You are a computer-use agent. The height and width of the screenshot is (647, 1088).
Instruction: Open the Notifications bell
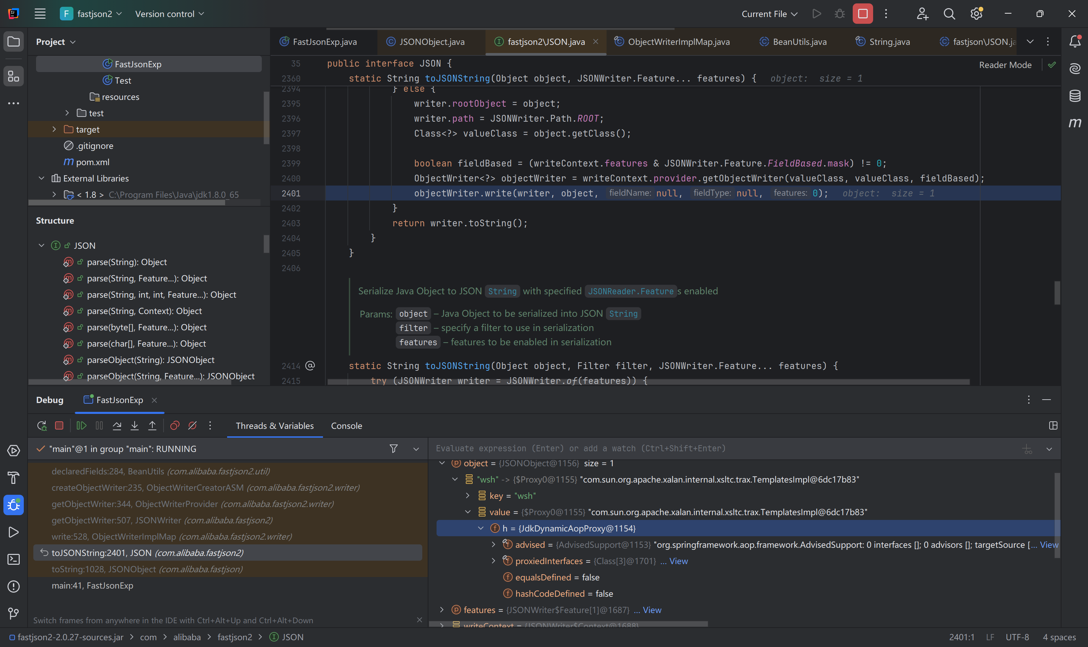pyautogui.click(x=1075, y=41)
